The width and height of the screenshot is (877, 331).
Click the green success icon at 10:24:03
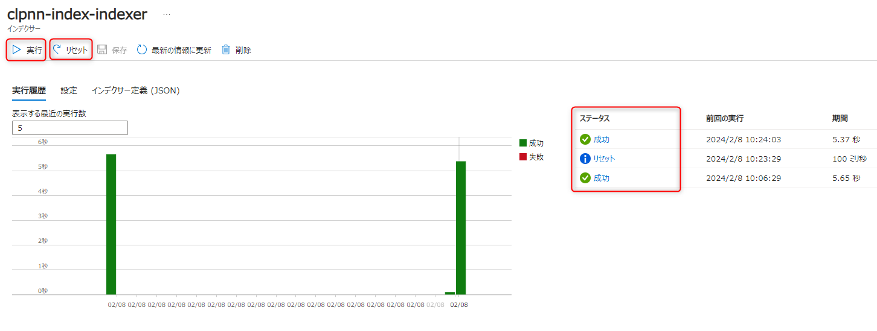[585, 139]
